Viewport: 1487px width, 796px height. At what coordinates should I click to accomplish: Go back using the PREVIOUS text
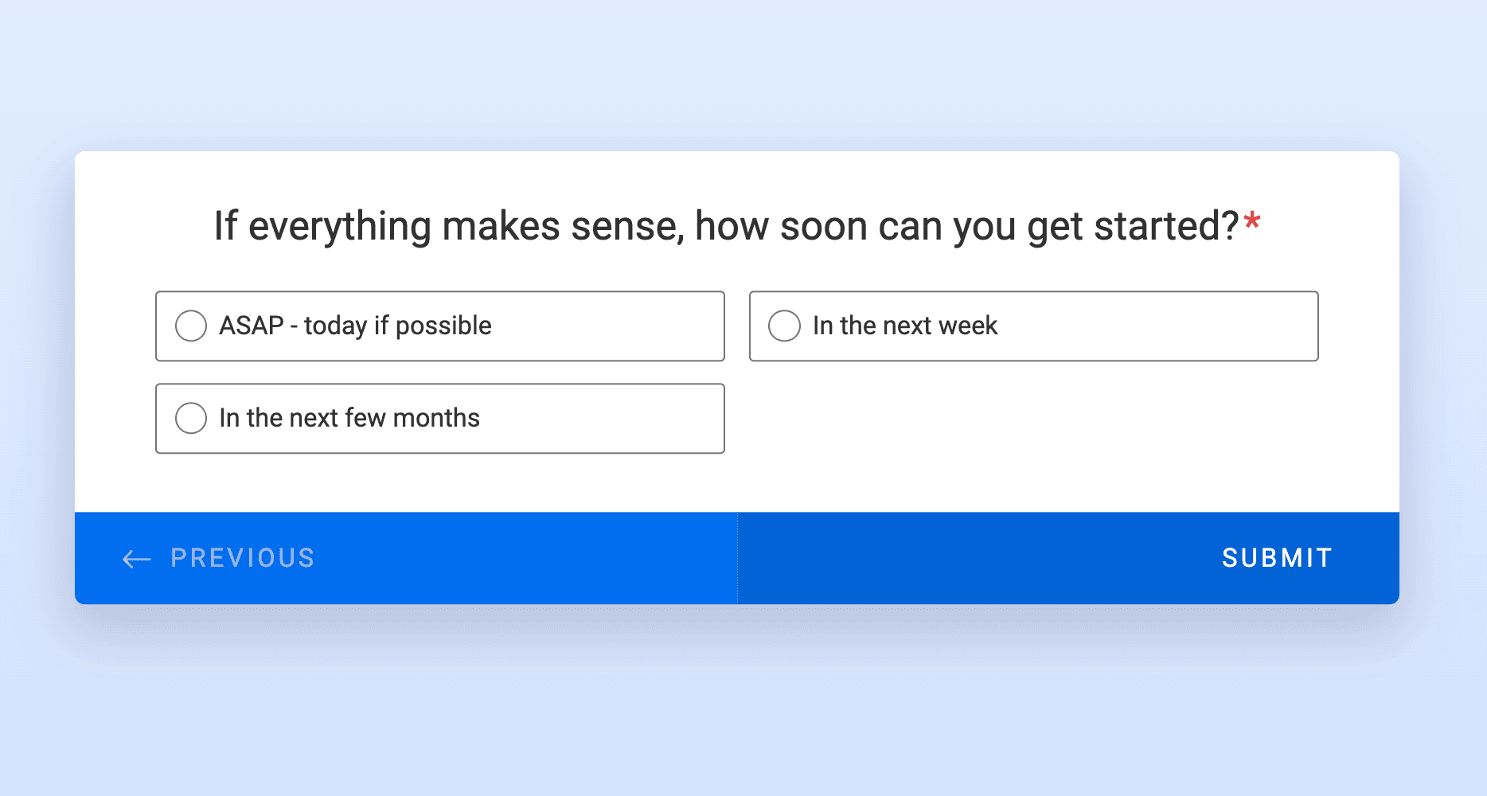click(243, 558)
